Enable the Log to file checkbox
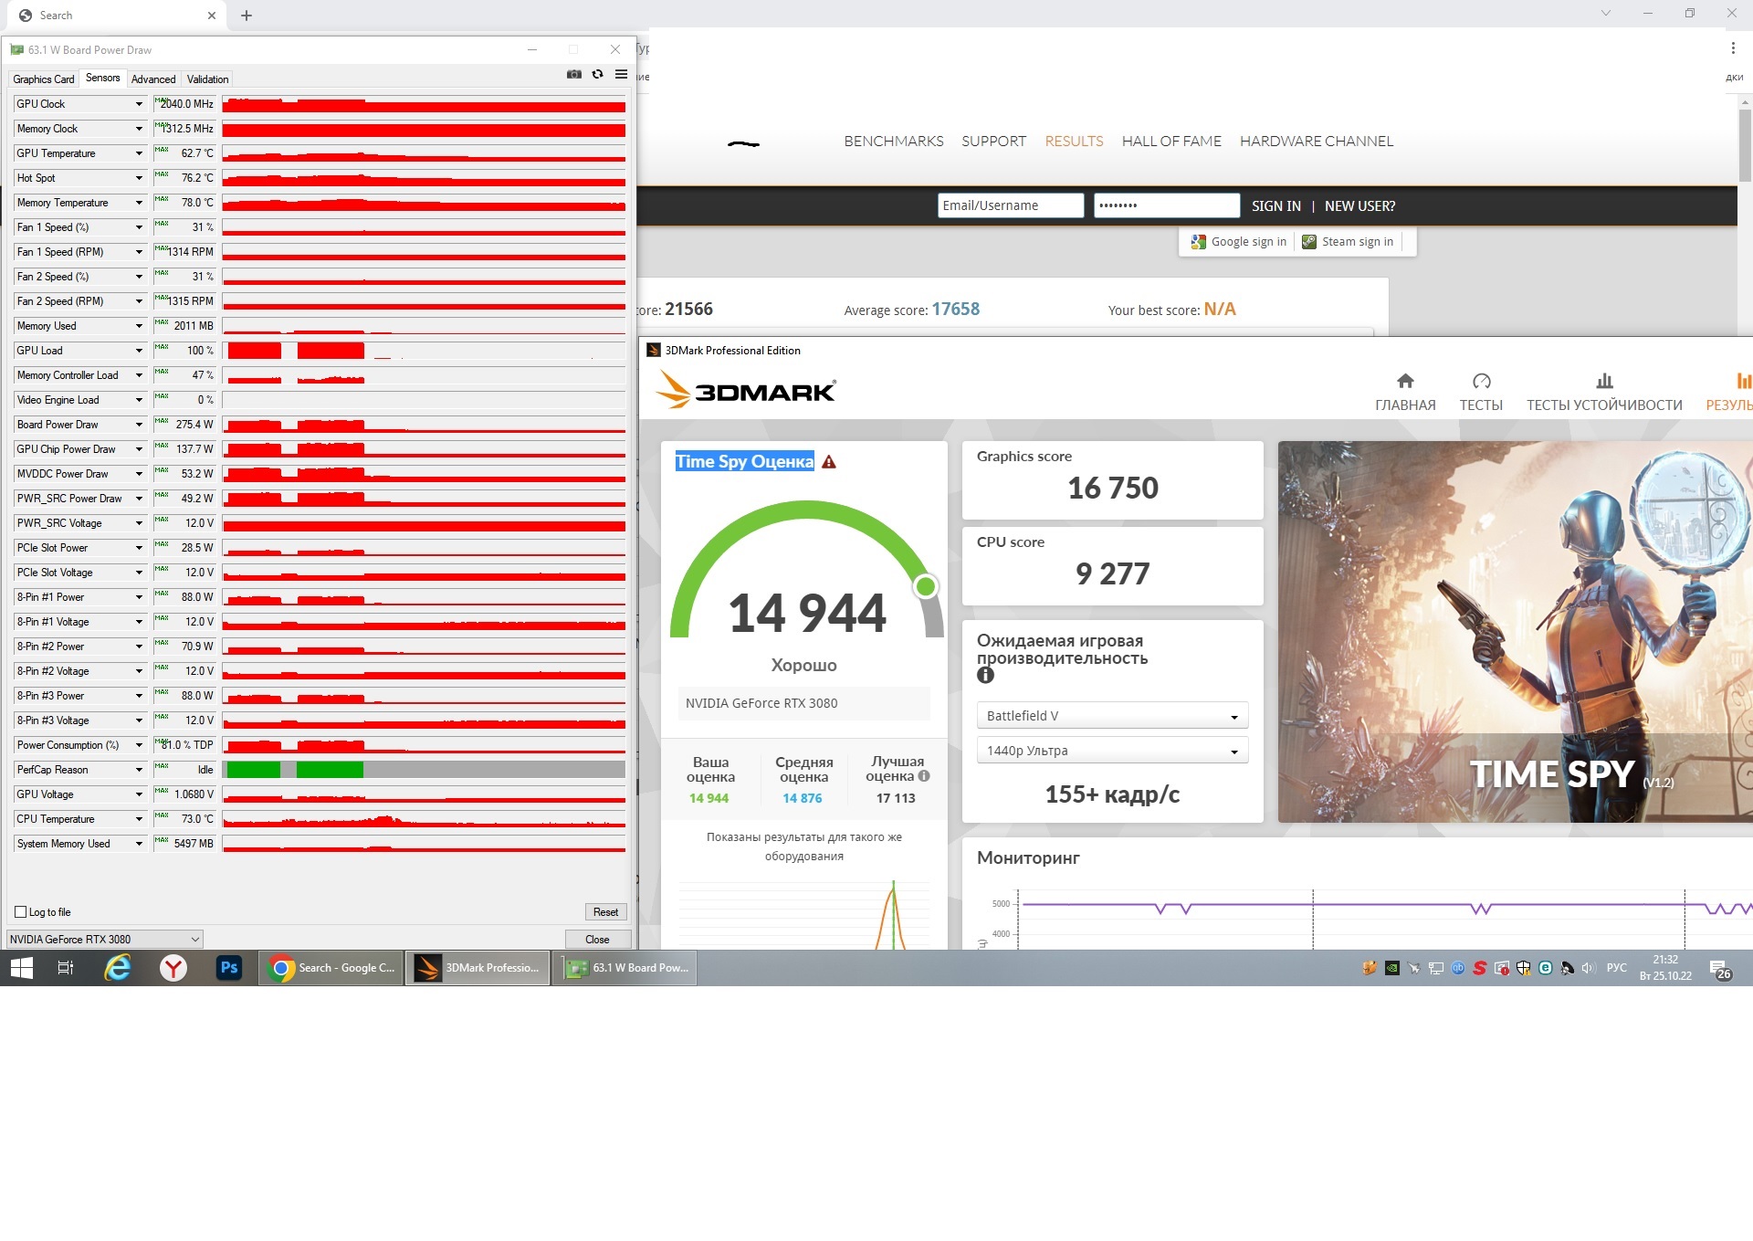 click(x=21, y=912)
